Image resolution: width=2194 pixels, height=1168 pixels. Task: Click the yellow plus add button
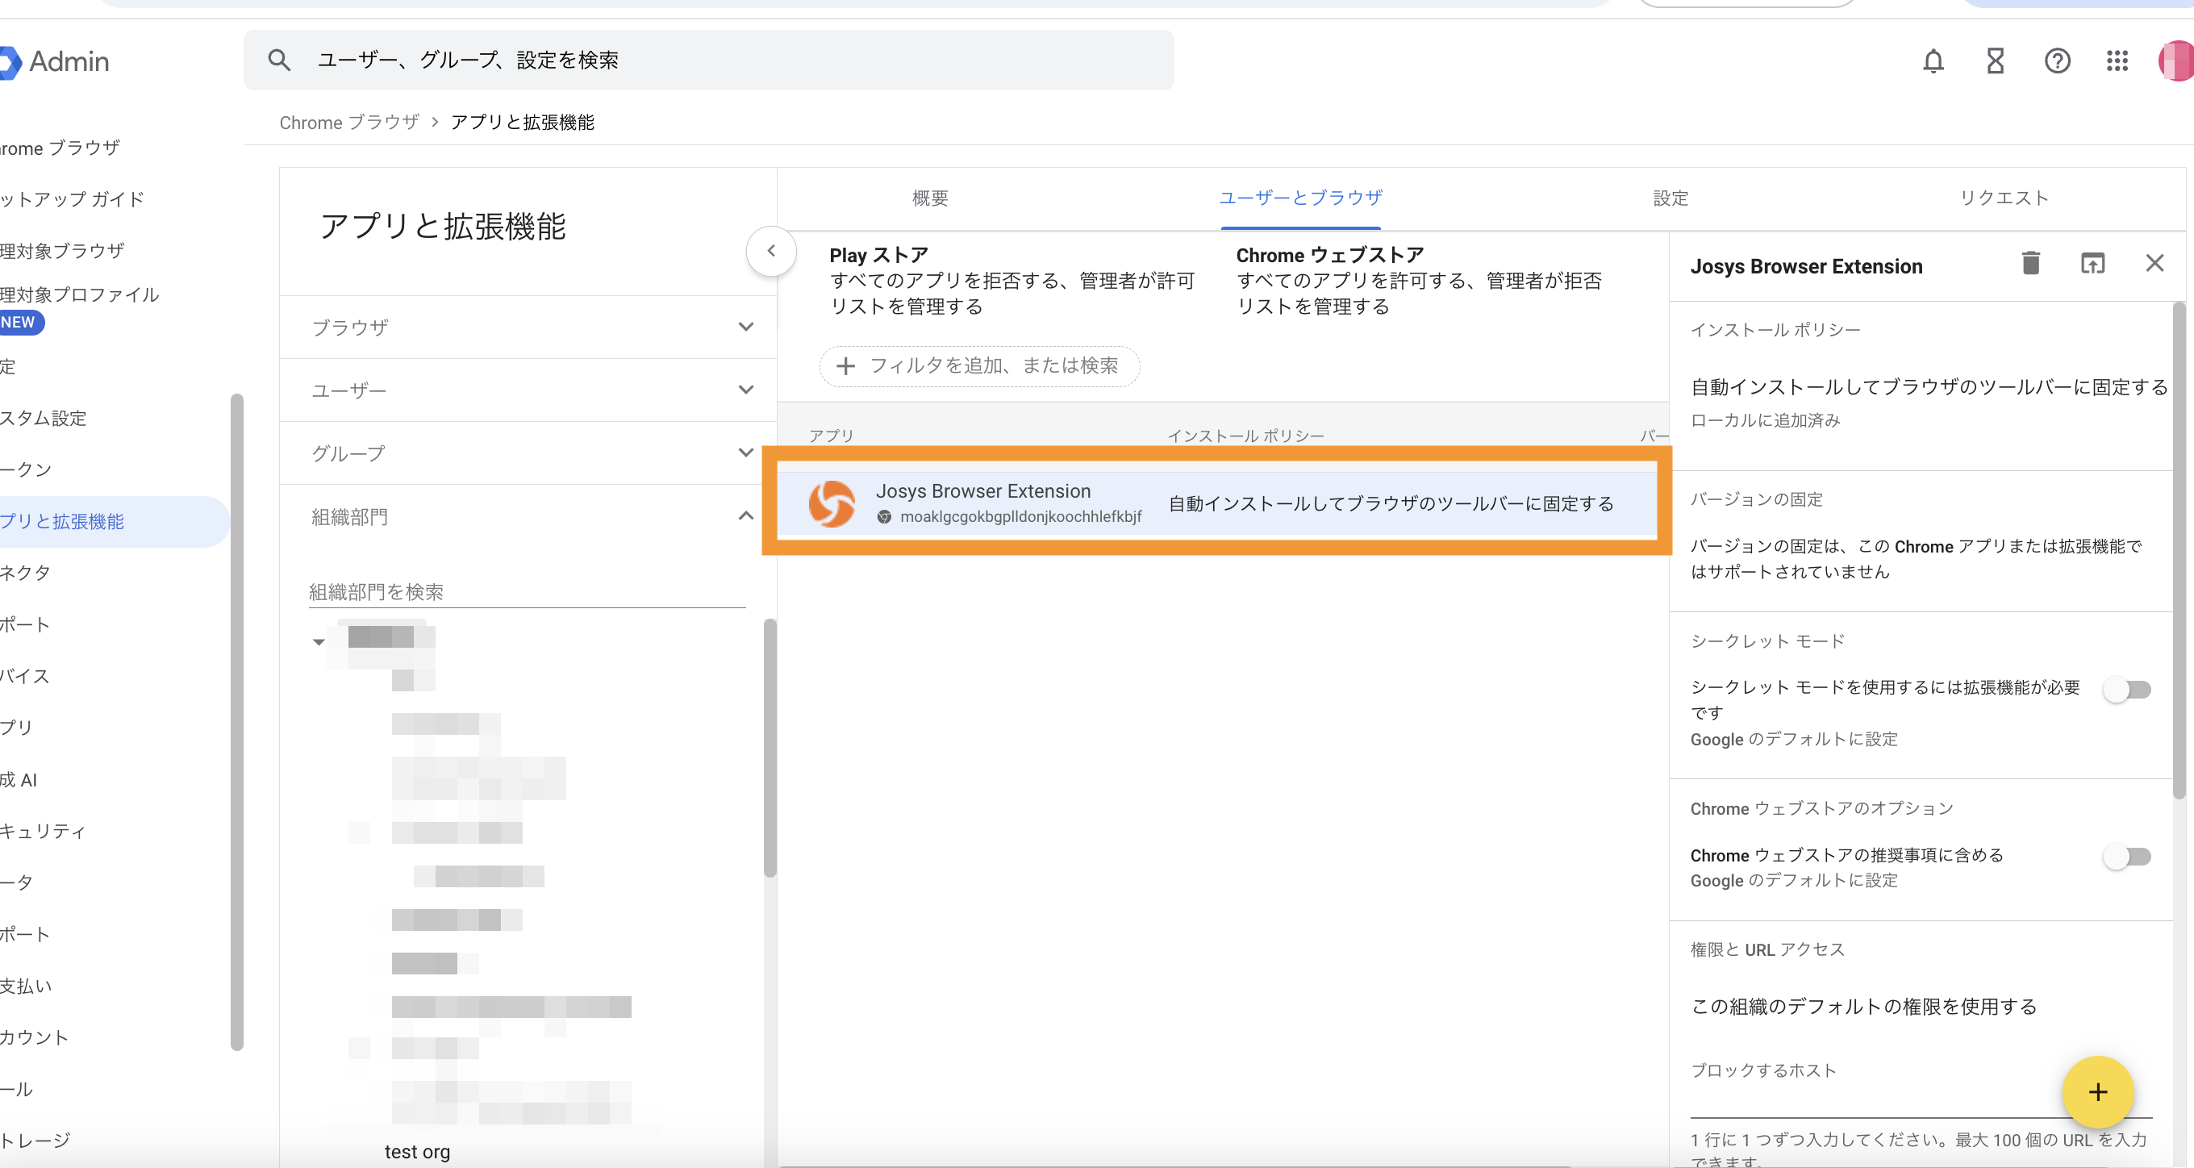coord(2097,1091)
